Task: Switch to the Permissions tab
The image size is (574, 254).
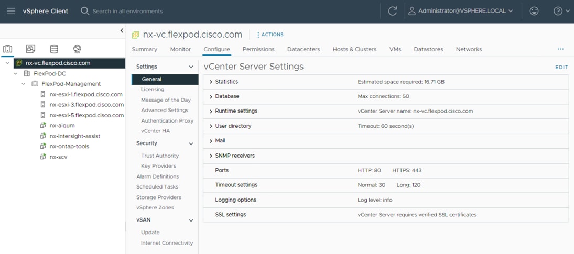Action: [258, 49]
